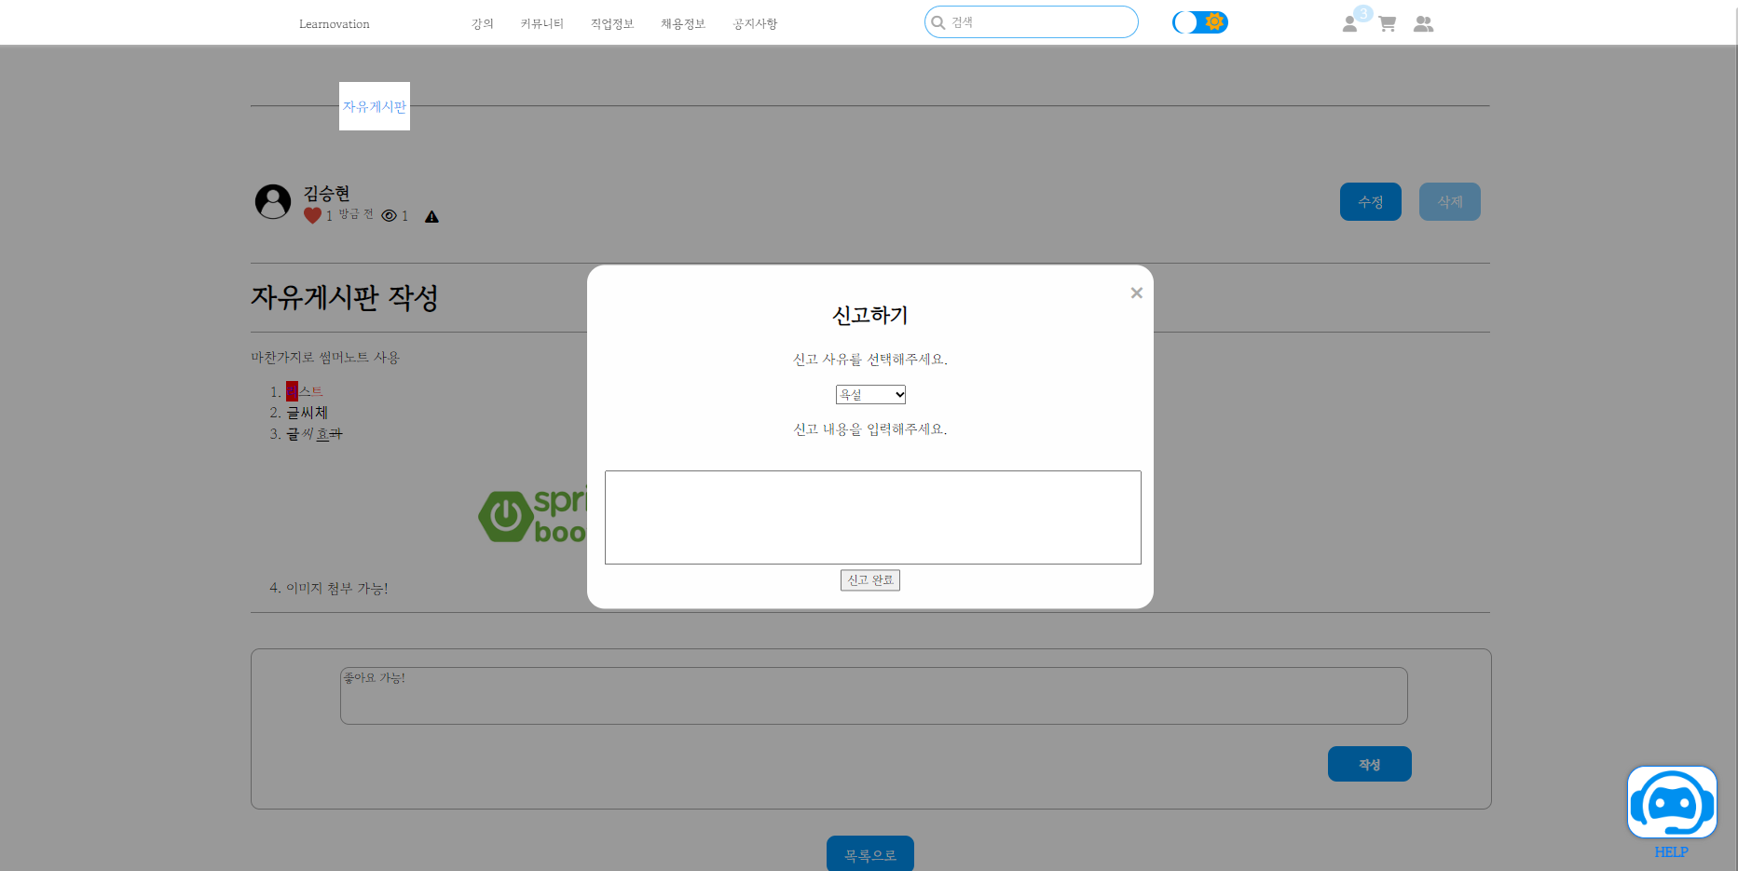This screenshot has width=1738, height=871.
Task: Select the 커뮤니티 menu item
Action: [x=541, y=23]
